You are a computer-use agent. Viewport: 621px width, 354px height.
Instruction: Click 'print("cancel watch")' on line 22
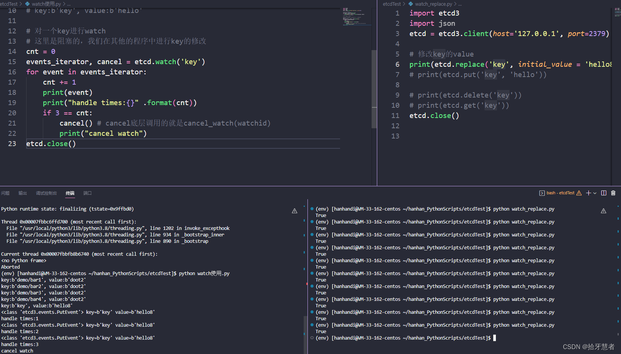point(103,134)
